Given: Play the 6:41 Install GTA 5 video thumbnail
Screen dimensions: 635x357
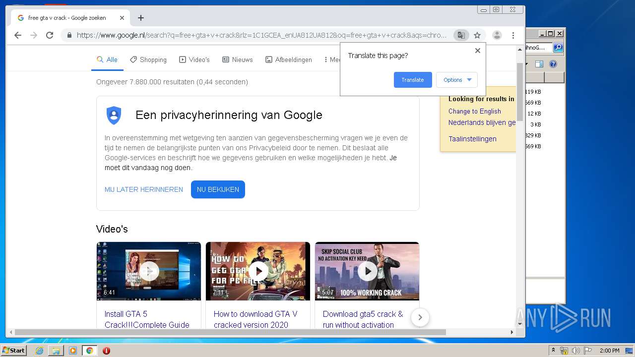Looking at the screenshot, I should [x=149, y=271].
